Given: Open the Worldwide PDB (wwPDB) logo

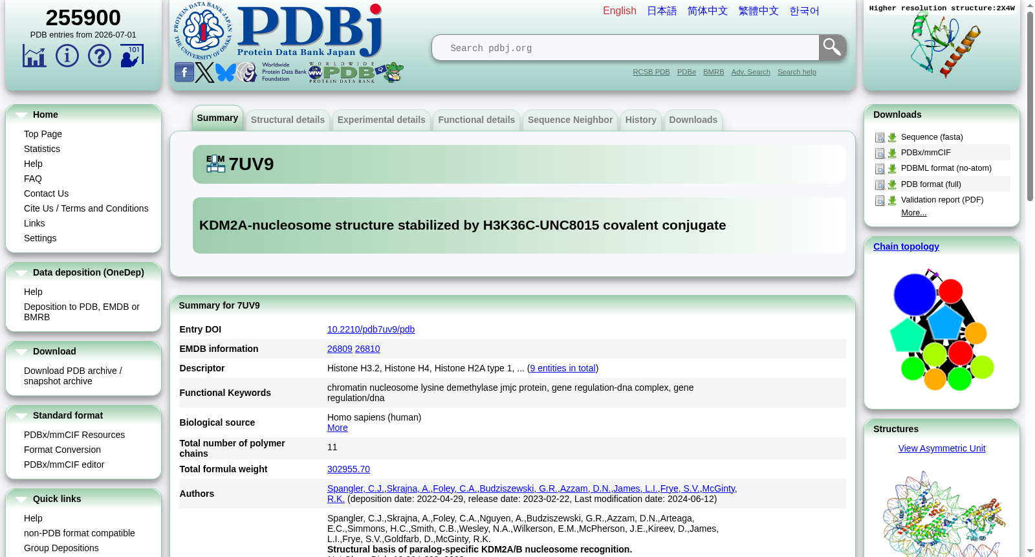Looking at the screenshot, I should [x=342, y=72].
